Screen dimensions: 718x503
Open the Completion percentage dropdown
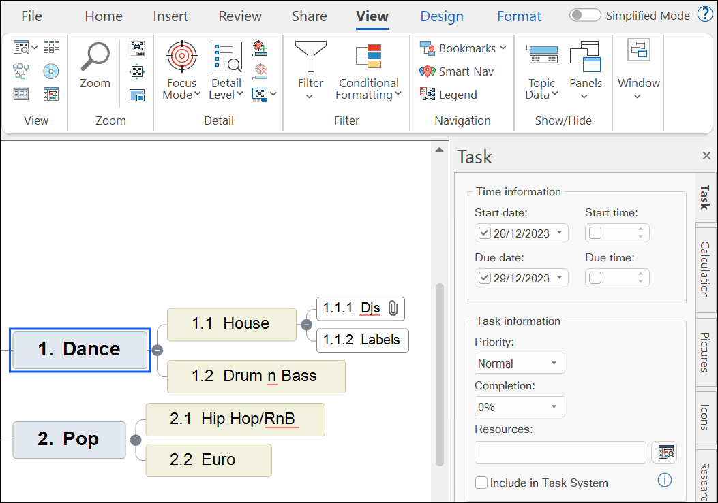coord(520,407)
